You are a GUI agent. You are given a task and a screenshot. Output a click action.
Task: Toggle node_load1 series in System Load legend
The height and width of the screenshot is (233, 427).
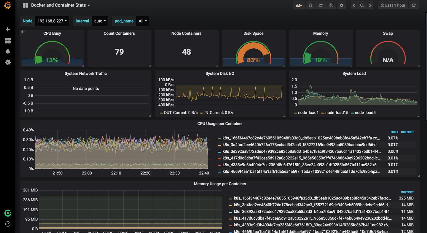tap(308, 113)
